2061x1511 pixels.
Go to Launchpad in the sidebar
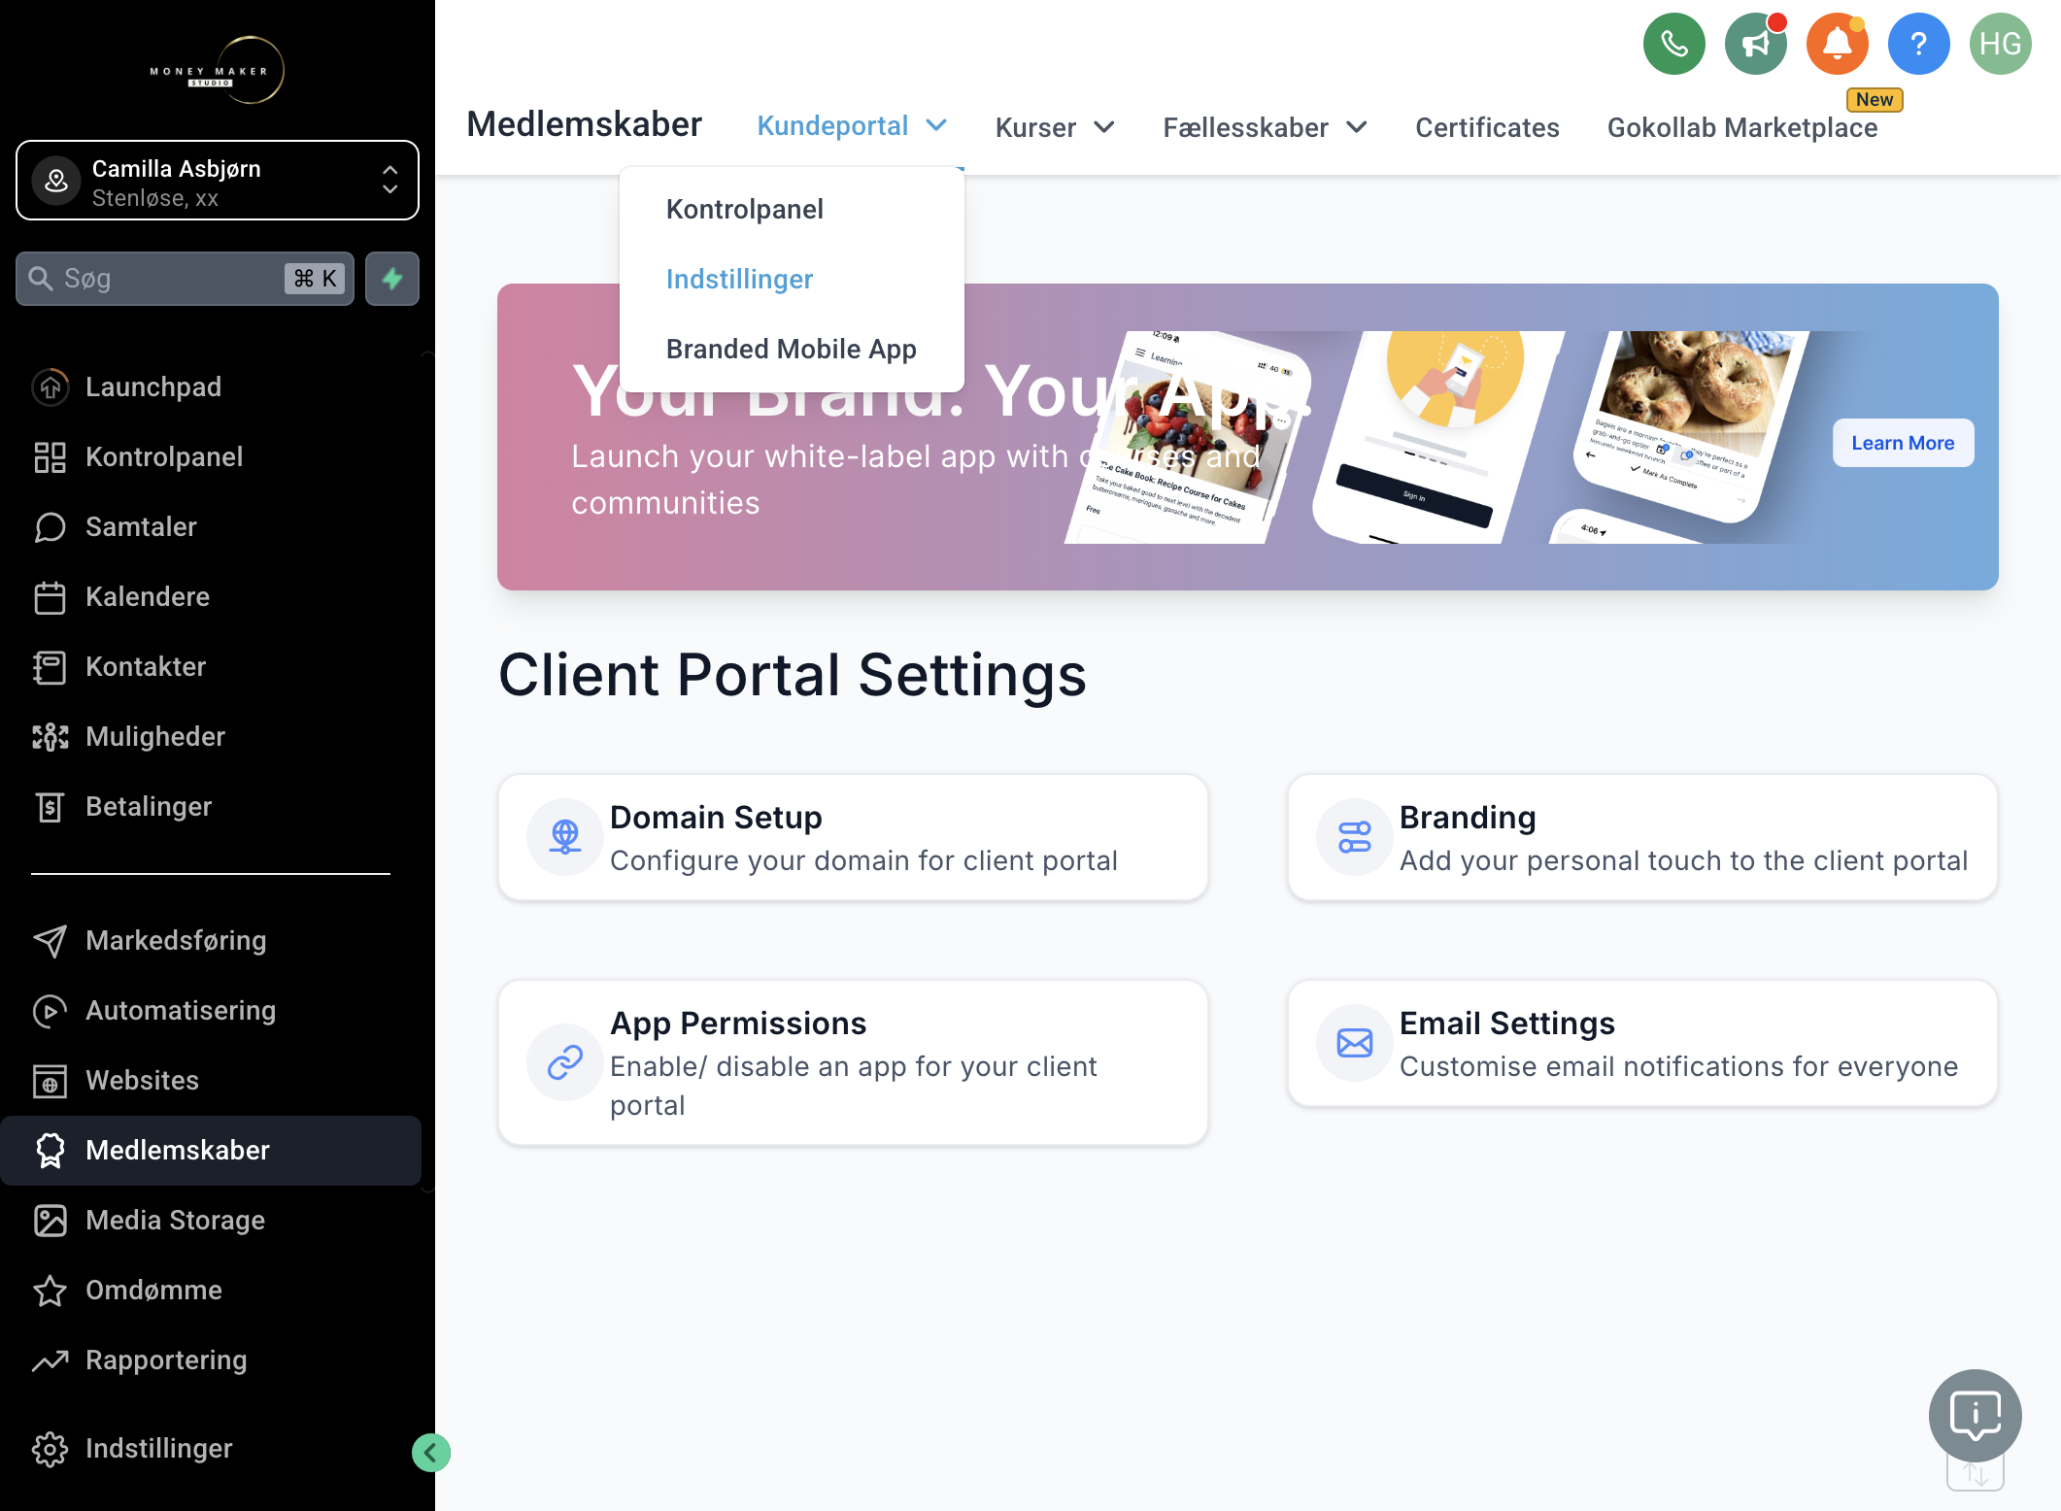point(153,387)
